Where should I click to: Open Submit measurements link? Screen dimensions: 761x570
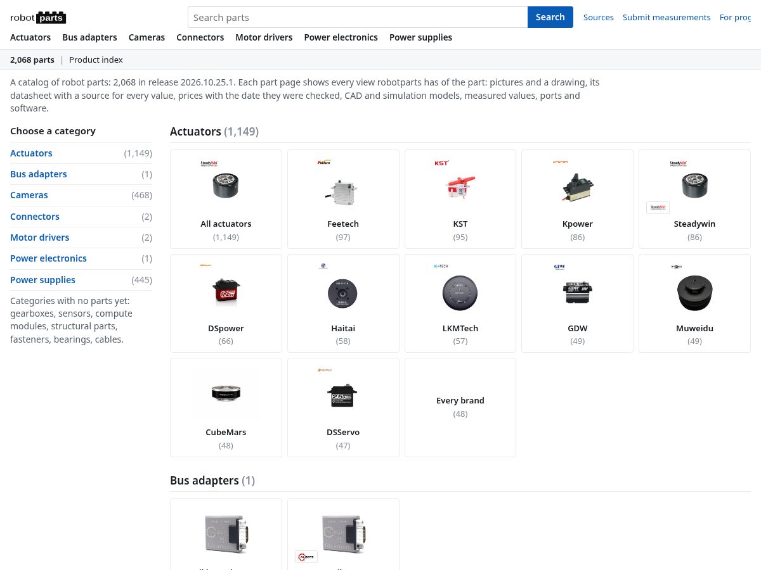tap(667, 18)
